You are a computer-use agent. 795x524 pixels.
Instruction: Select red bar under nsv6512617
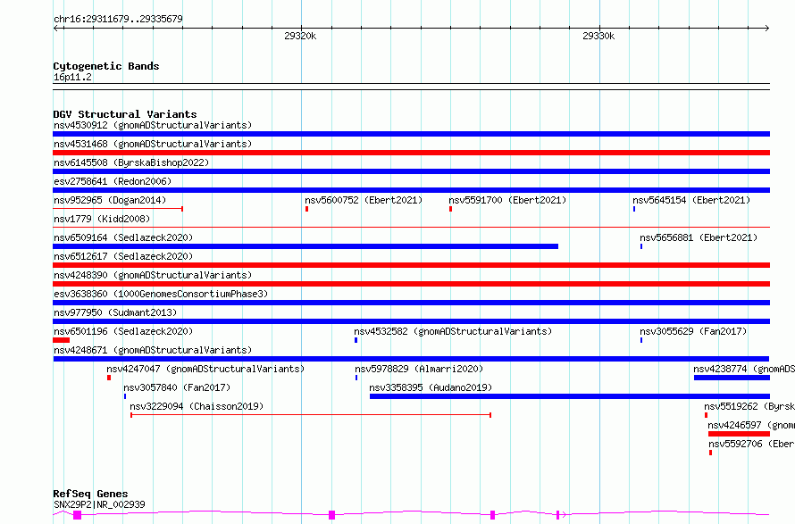tap(411, 265)
